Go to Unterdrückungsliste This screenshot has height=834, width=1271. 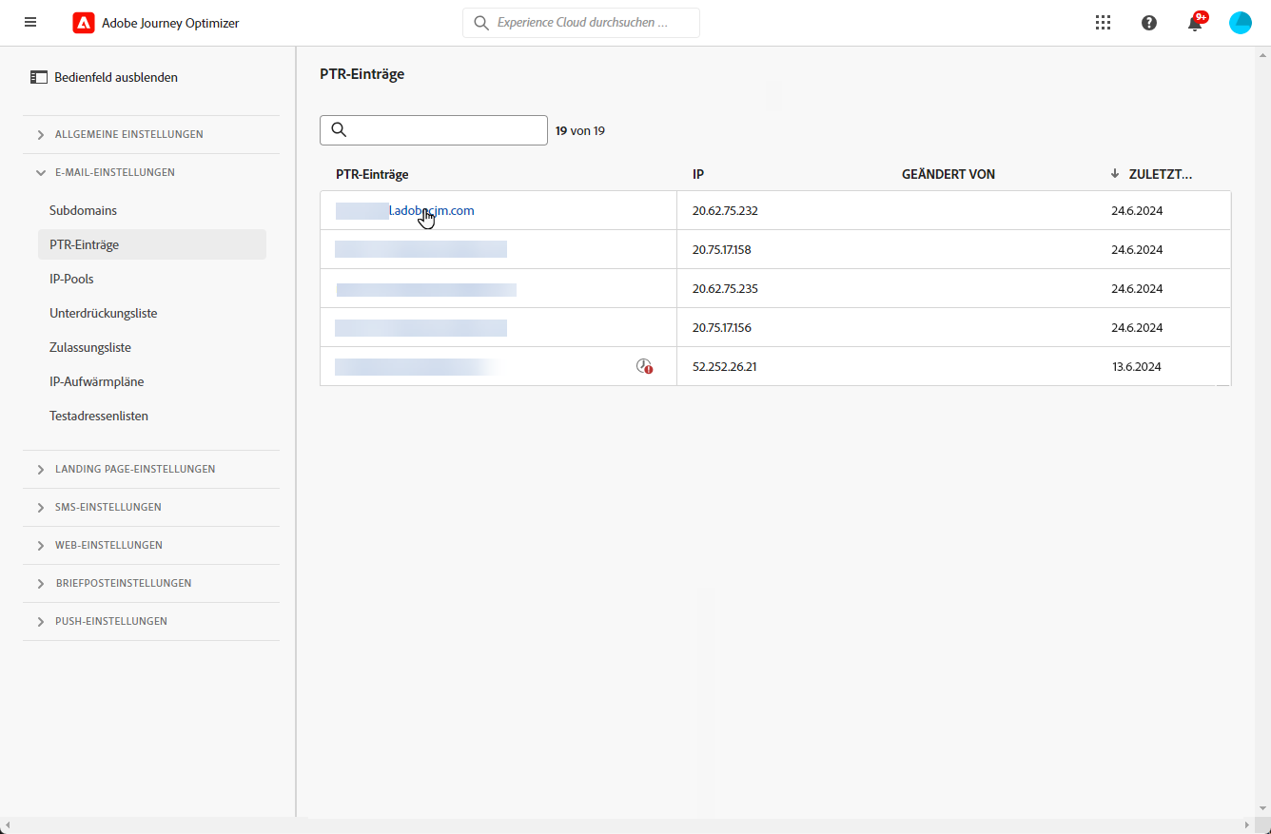[x=104, y=313]
